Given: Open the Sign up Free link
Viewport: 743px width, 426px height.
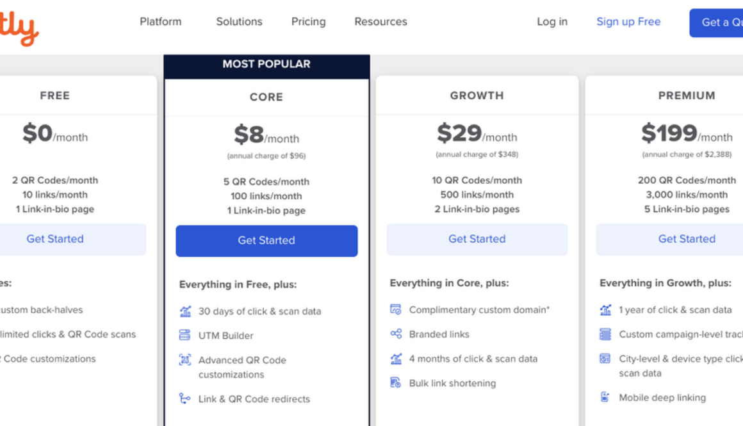Looking at the screenshot, I should pyautogui.click(x=628, y=21).
